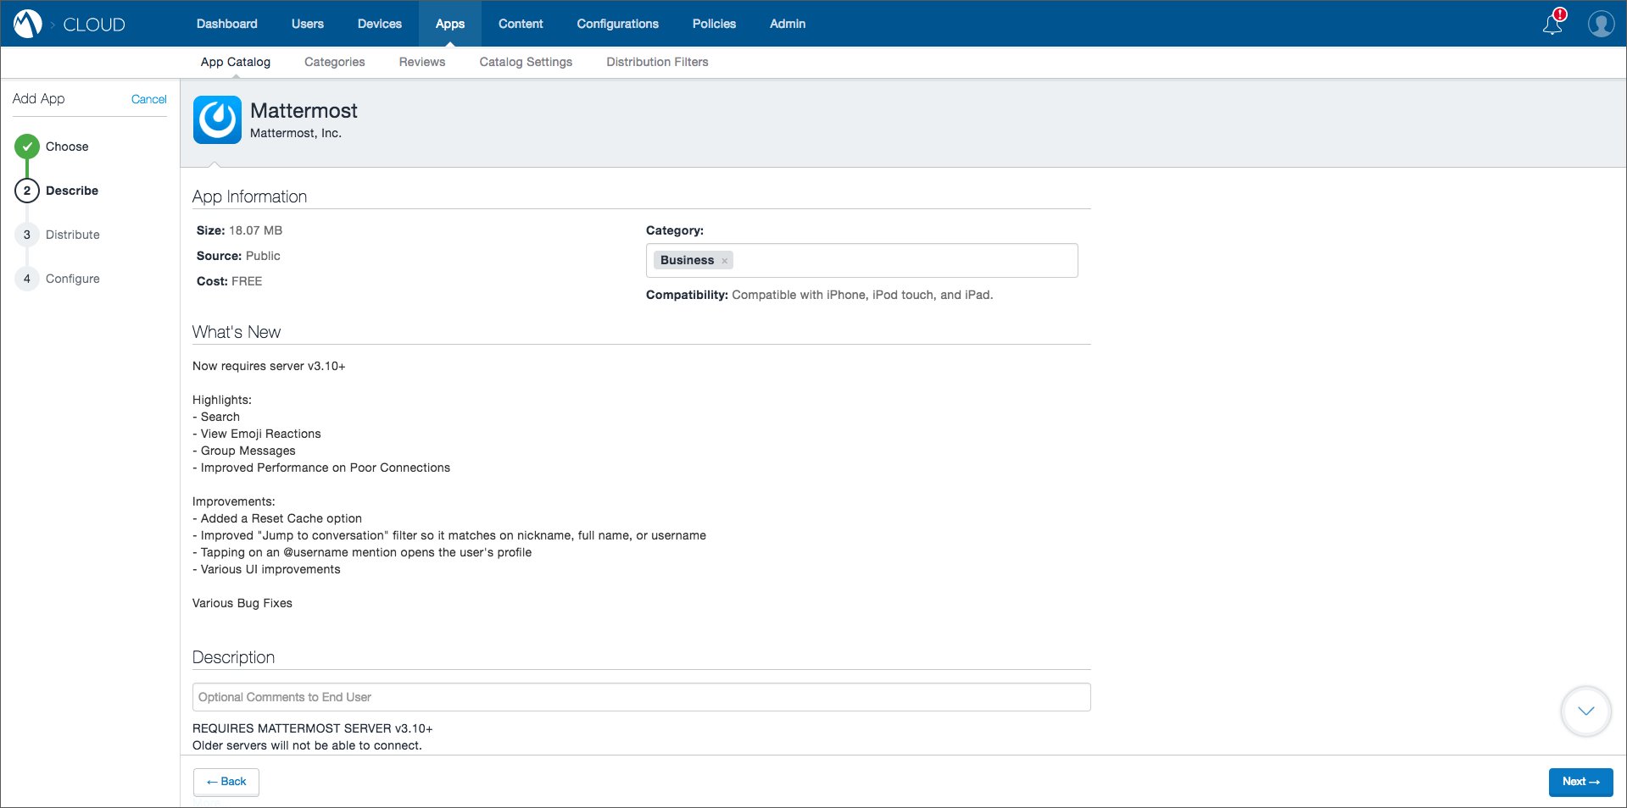
Task: Click the Description heading
Action: [x=234, y=657]
